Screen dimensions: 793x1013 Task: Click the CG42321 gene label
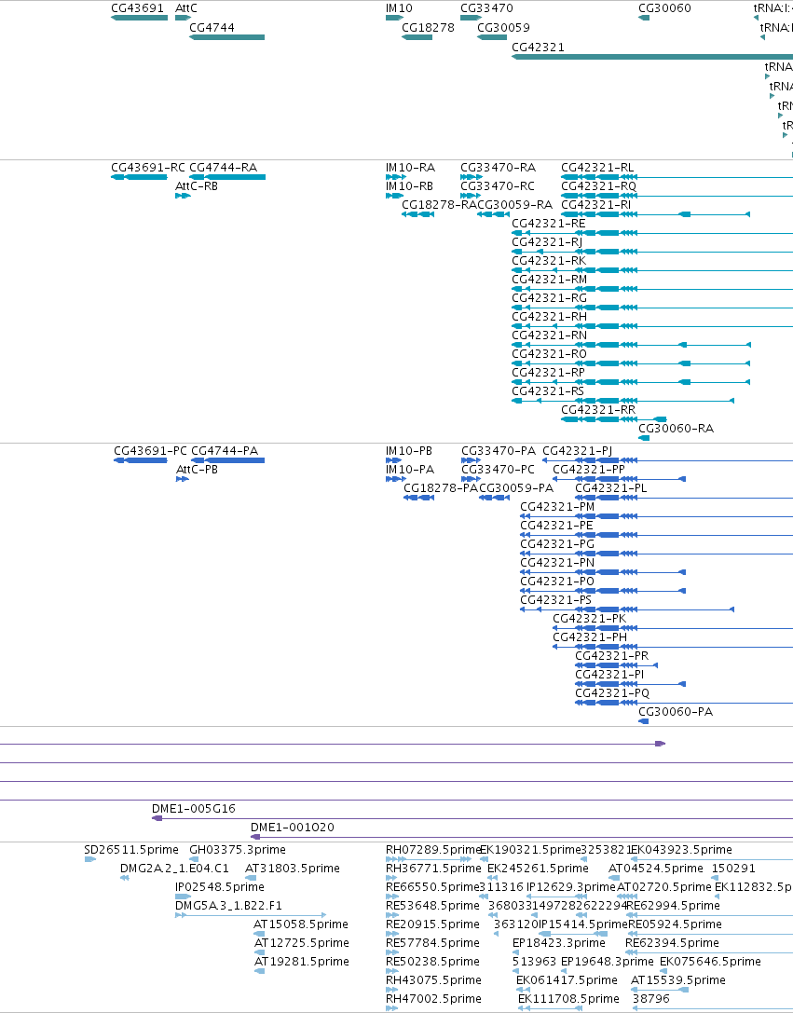(538, 48)
